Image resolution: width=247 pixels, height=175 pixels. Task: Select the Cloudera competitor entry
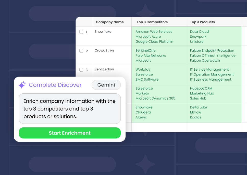[x=143, y=112]
